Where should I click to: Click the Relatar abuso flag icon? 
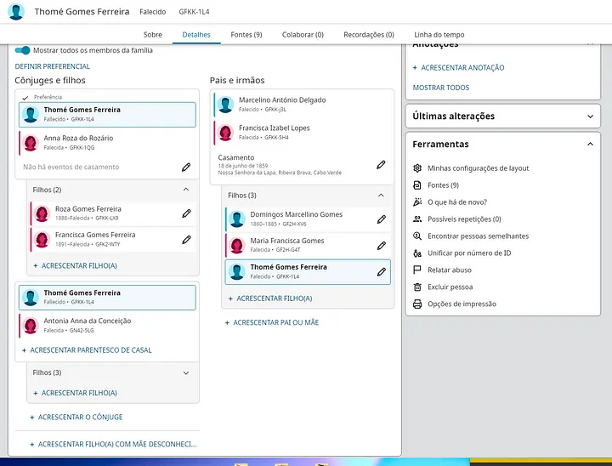pyautogui.click(x=417, y=270)
